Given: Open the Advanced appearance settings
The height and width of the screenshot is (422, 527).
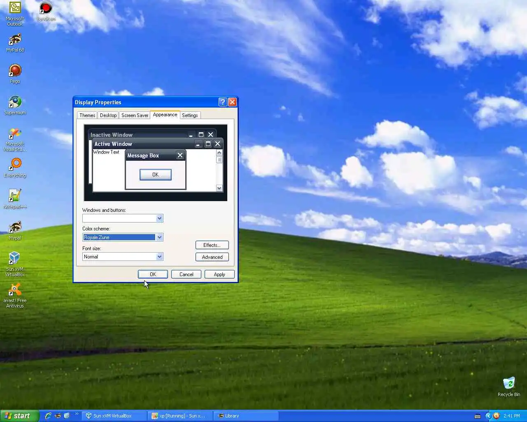Looking at the screenshot, I should click(212, 257).
